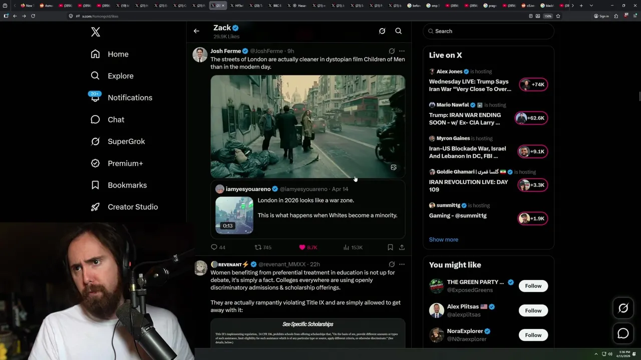Switch to the first New tab

[27, 5]
